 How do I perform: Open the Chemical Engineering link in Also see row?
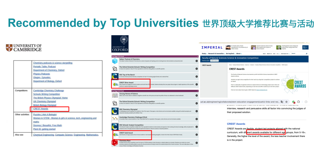click(44, 135)
